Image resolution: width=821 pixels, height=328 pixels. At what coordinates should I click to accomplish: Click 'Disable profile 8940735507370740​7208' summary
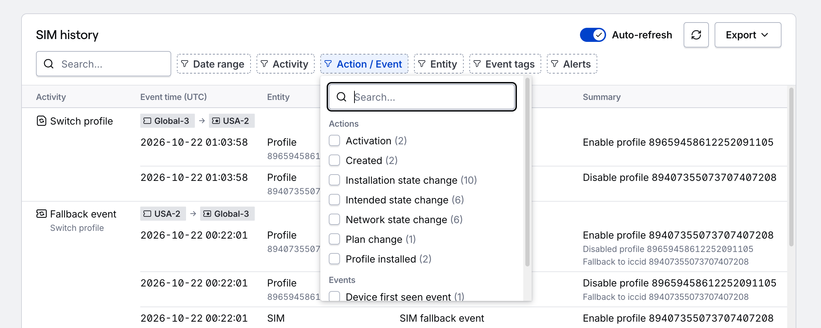click(x=679, y=177)
